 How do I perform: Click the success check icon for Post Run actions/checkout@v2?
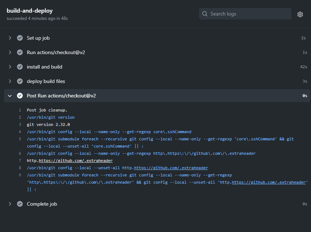(20, 96)
